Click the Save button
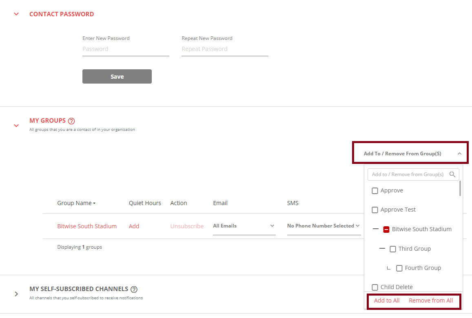 pos(117,76)
